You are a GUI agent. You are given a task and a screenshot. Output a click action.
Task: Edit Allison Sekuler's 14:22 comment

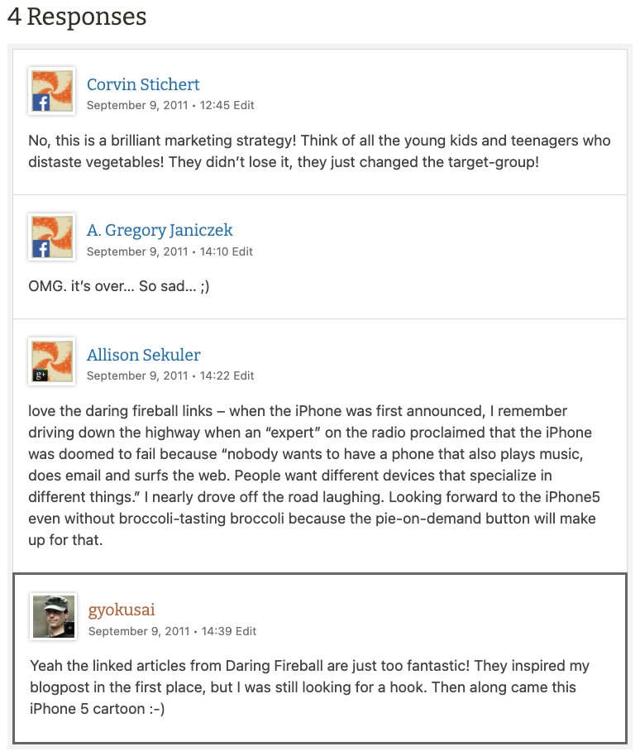(x=244, y=376)
